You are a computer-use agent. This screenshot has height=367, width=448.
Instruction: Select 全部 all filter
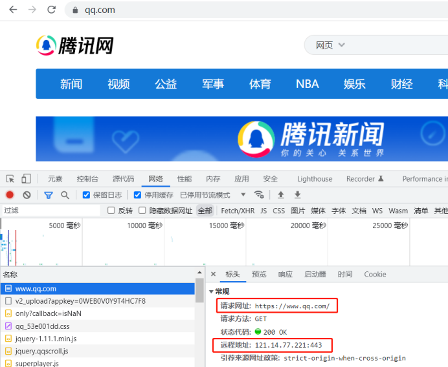205,211
